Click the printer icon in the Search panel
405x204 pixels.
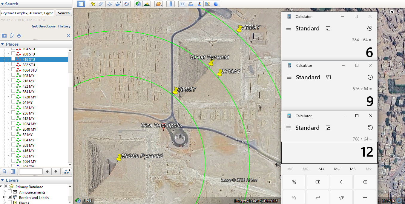[x=19, y=35]
